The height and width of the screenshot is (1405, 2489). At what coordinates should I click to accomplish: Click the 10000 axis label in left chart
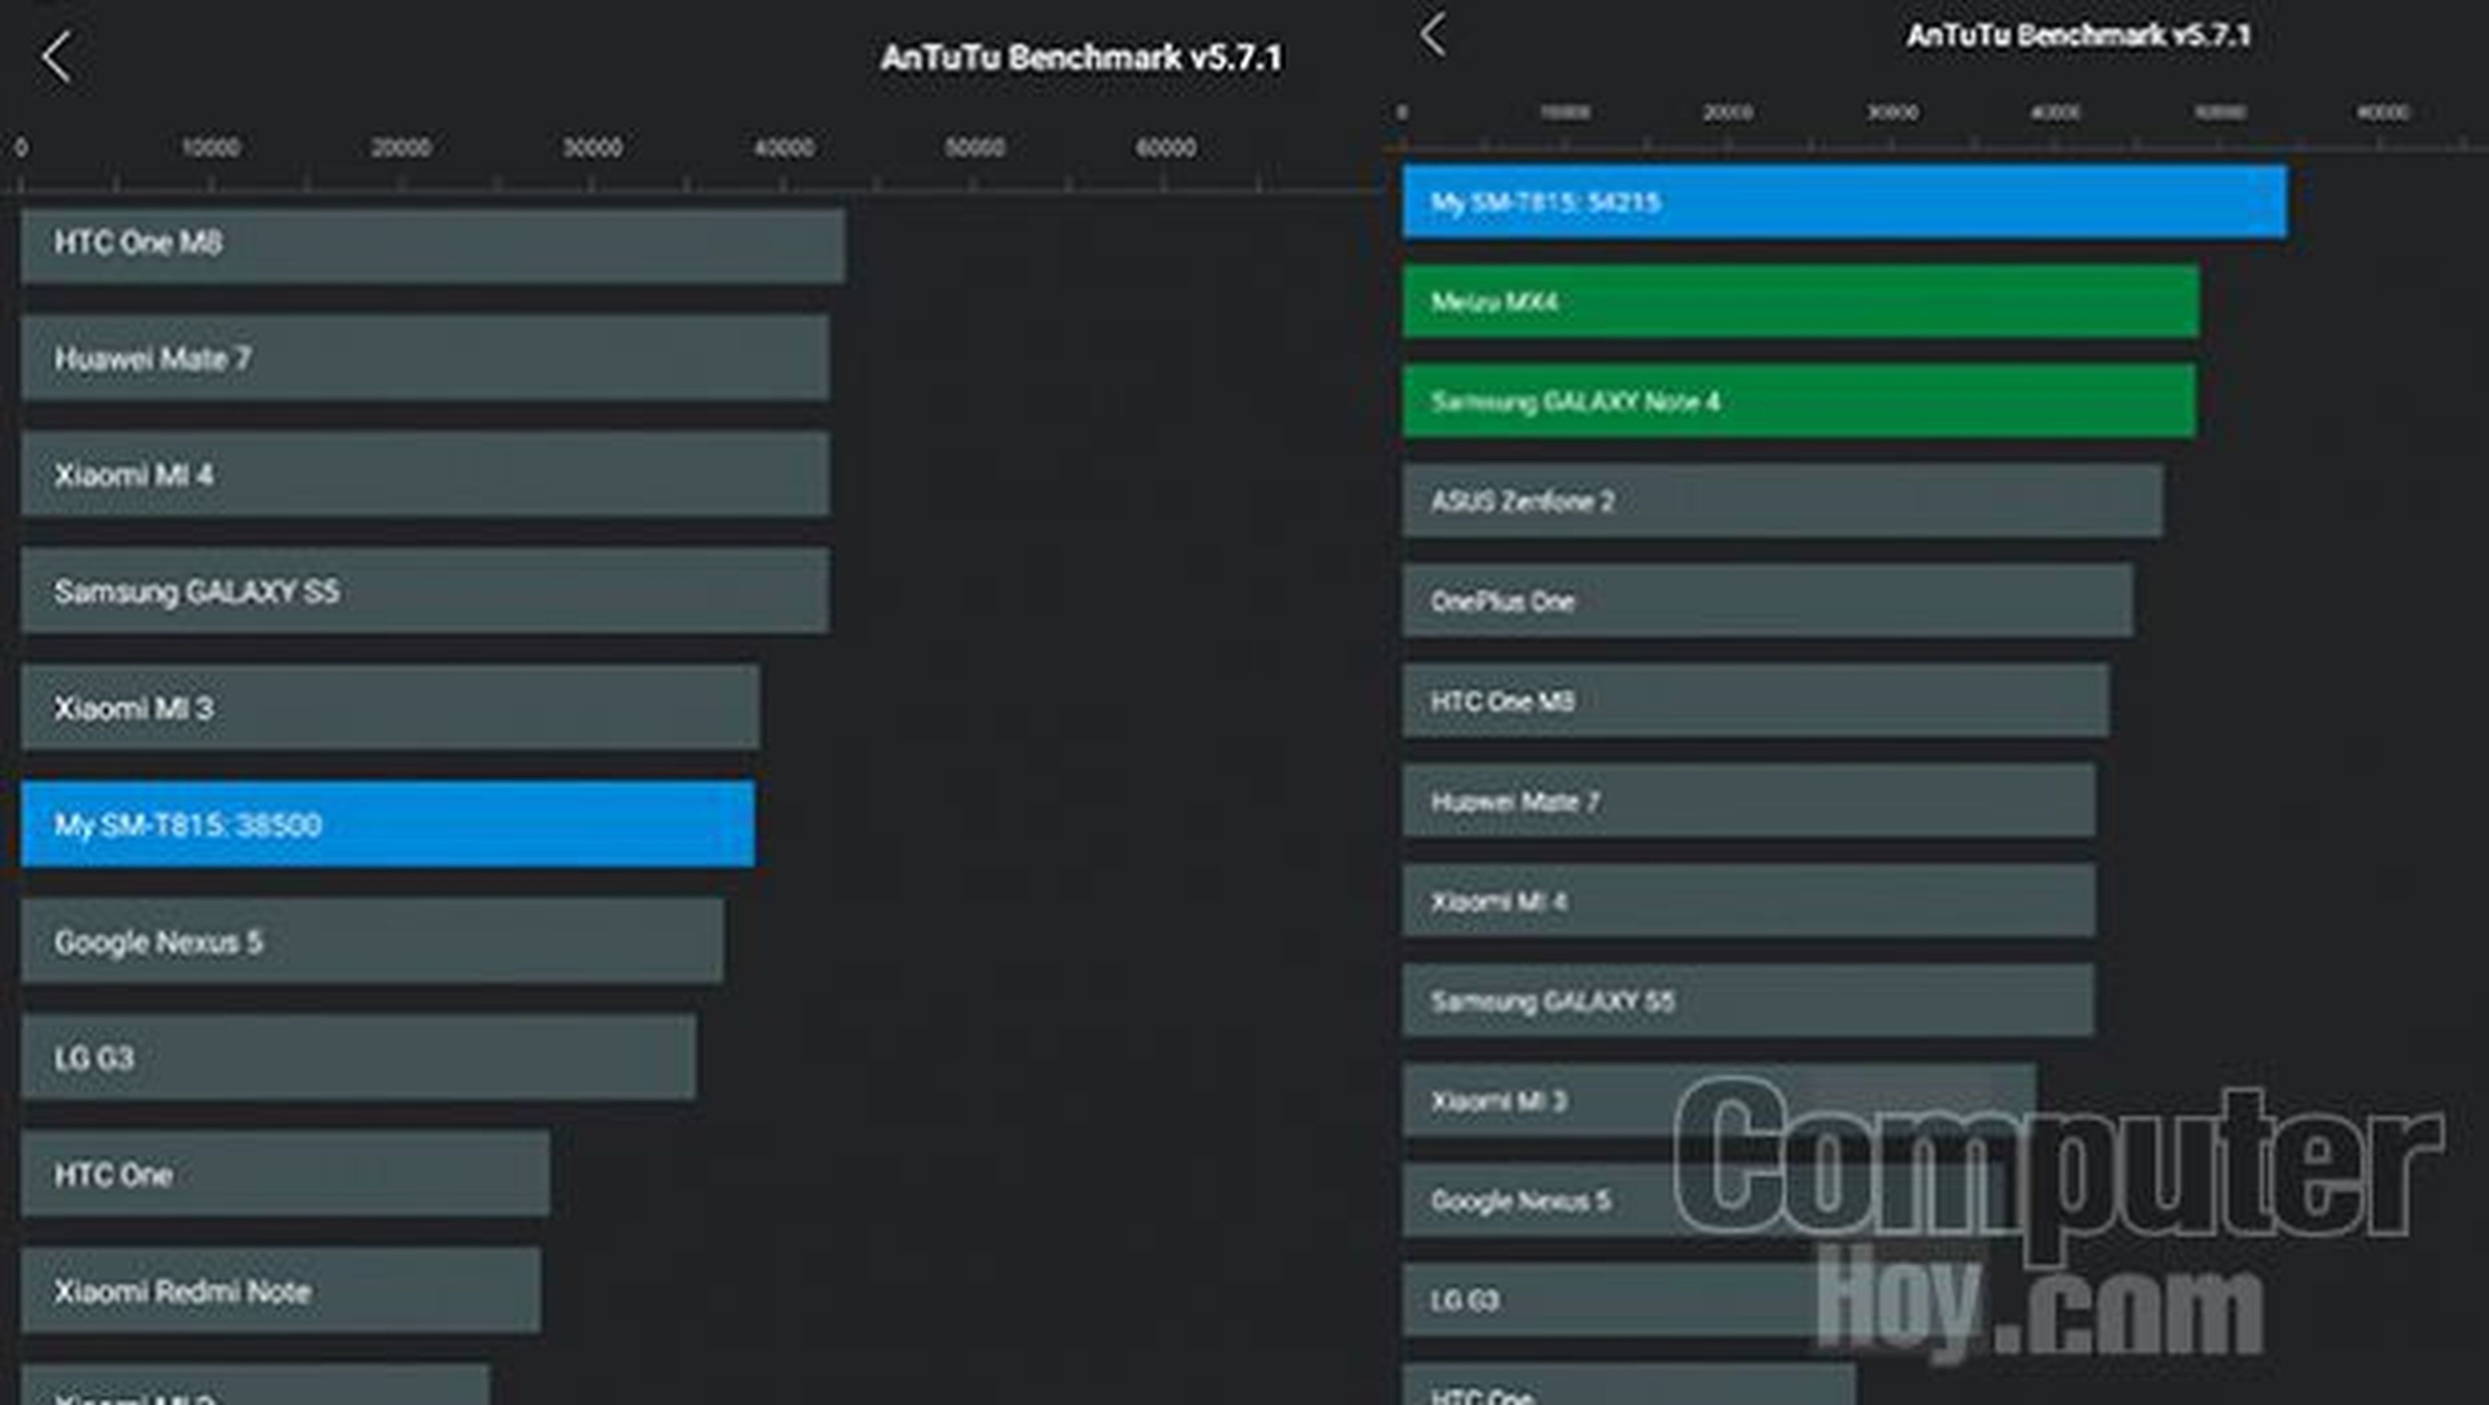(211, 148)
